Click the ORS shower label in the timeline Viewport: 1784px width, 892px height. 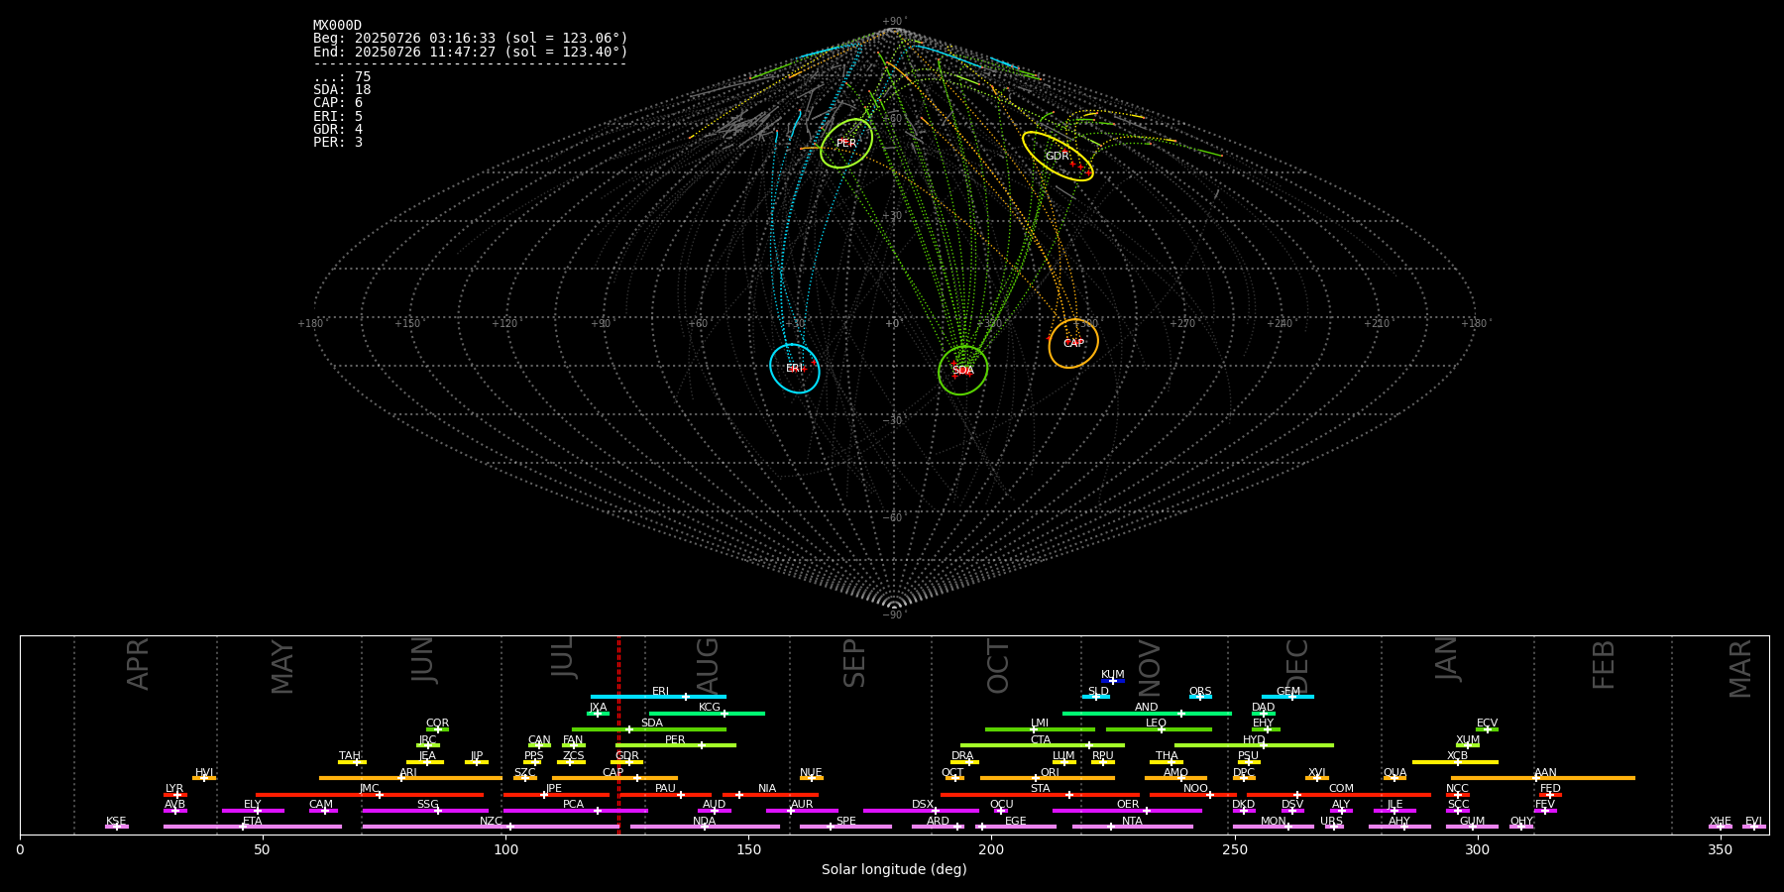[1200, 692]
